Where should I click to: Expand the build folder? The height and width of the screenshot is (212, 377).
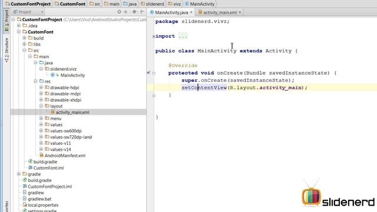24,38
